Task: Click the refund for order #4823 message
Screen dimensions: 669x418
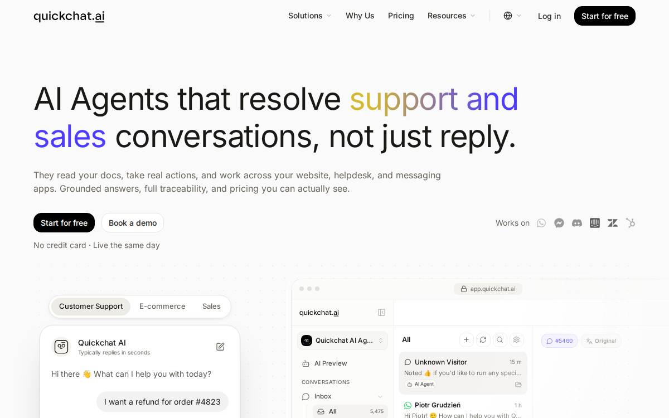Action: pyautogui.click(x=162, y=402)
